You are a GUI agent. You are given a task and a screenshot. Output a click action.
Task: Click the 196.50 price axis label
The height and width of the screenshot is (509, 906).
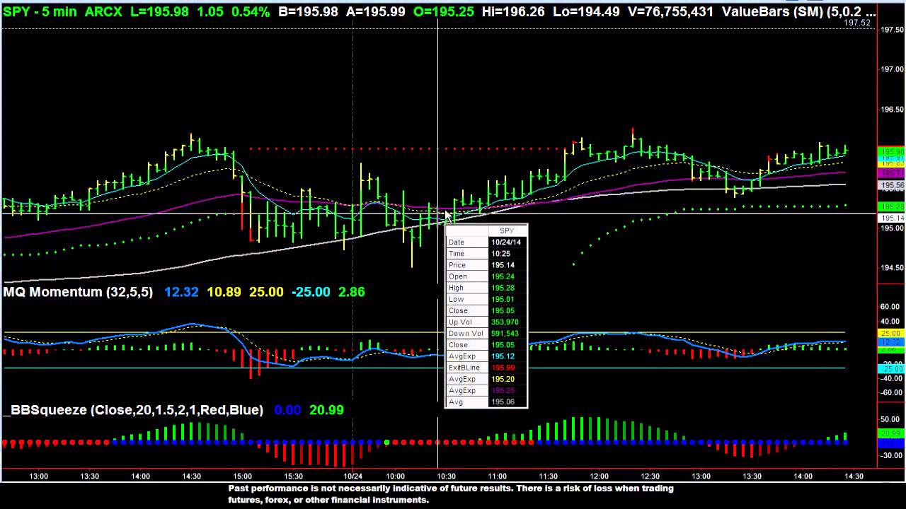point(892,110)
